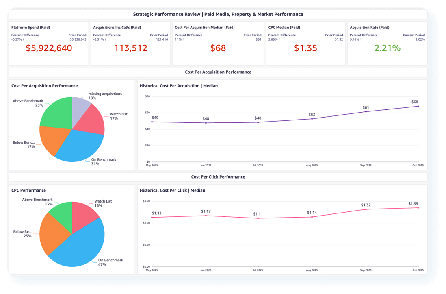Click the Cost Per Click Performance section header
Image resolution: width=446 pixels, height=294 pixels.
(x=218, y=177)
